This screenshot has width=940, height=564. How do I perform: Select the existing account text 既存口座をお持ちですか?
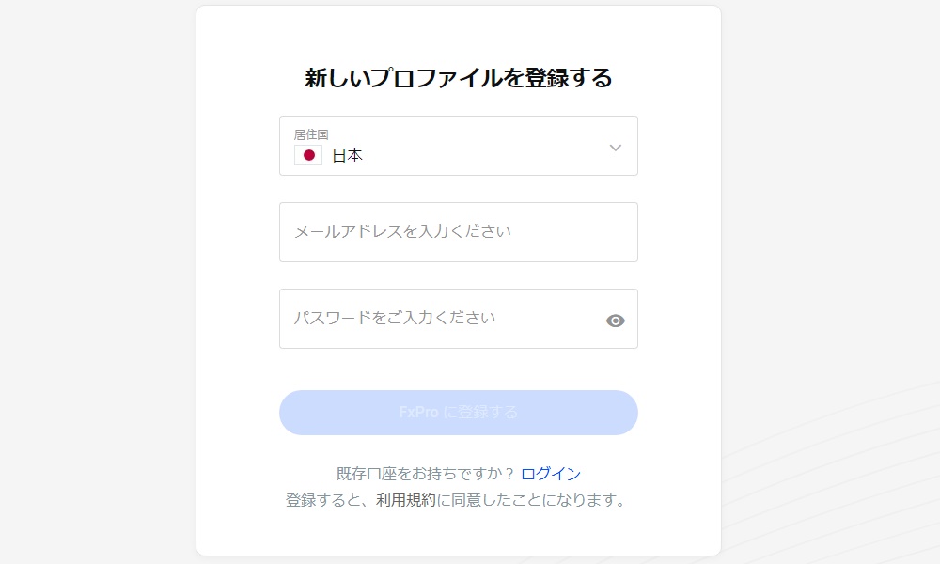pos(428,474)
